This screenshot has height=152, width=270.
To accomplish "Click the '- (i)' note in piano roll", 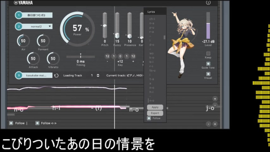I will pyautogui.click(x=96, y=108).
